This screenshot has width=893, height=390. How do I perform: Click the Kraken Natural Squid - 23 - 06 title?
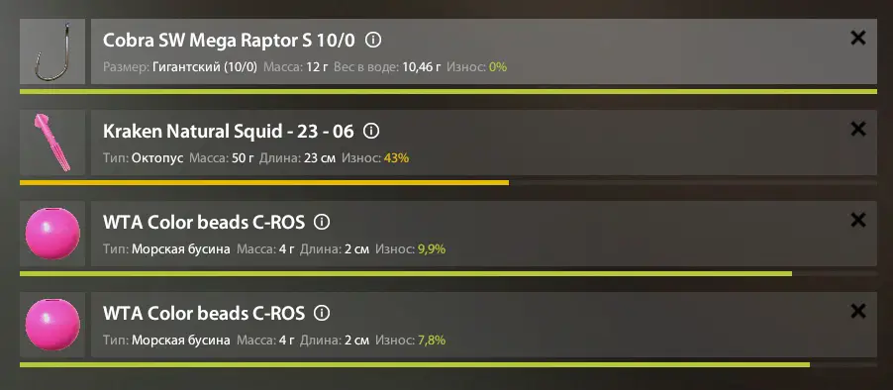click(229, 132)
